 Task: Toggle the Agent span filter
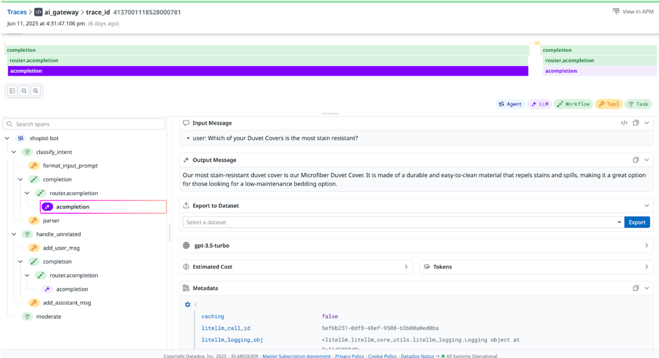[x=510, y=104]
